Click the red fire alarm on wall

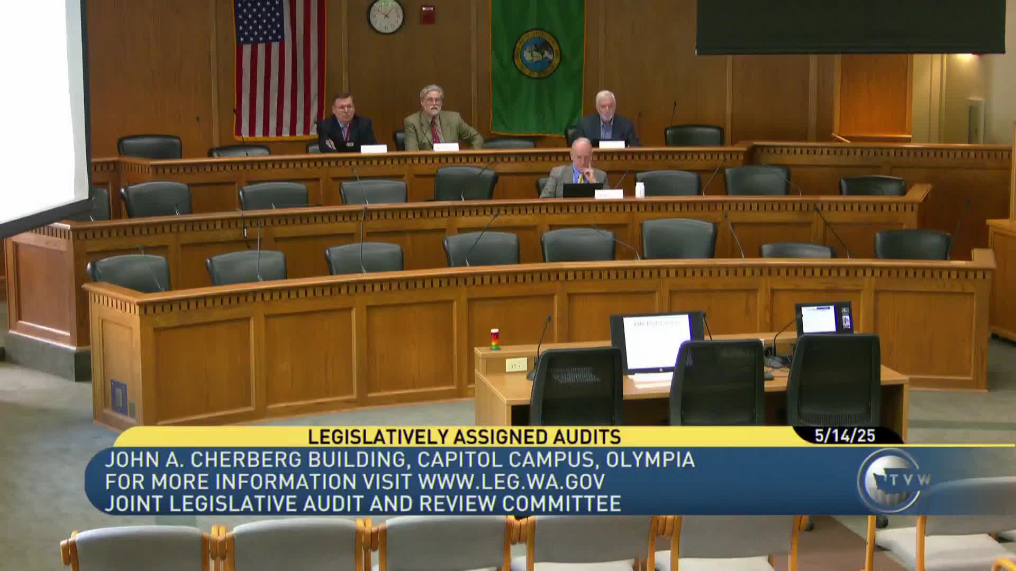[x=427, y=15]
